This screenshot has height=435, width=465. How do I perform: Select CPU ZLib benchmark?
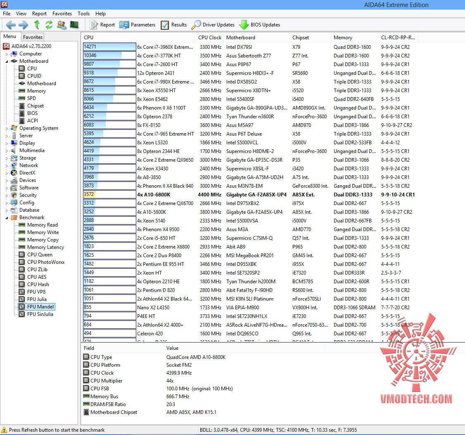(x=37, y=269)
